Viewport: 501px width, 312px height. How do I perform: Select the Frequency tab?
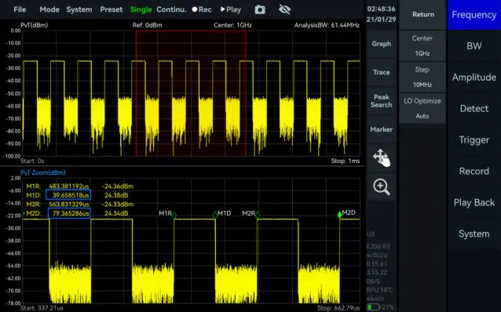pos(474,15)
